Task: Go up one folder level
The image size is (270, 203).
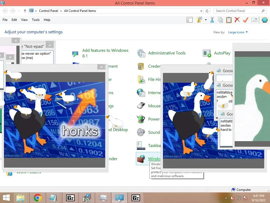Action: click(x=25, y=11)
